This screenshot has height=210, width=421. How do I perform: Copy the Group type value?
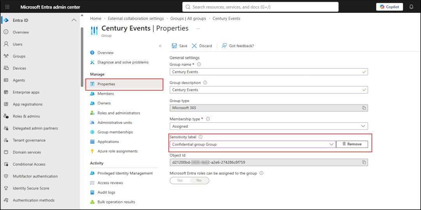click(x=364, y=108)
